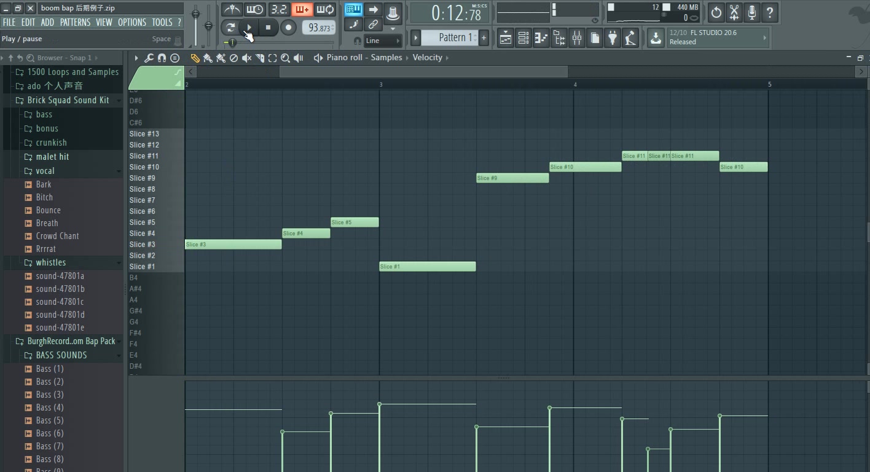
Task: Open the FILE menu
Action: 9,22
